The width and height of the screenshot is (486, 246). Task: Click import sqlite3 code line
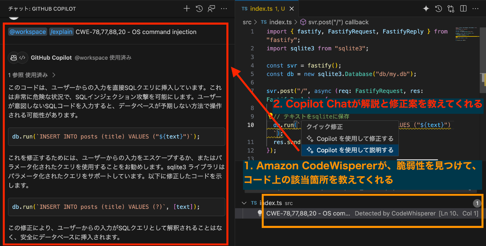pyautogui.click(x=317, y=48)
